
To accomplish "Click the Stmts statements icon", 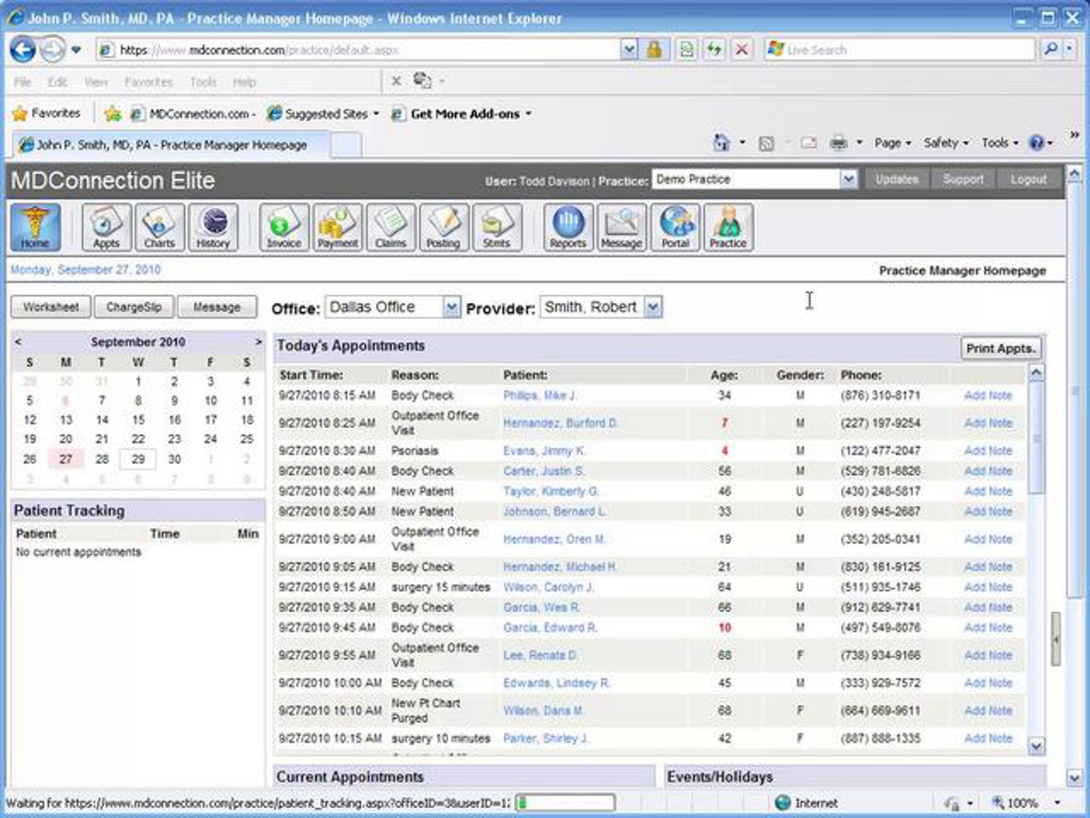I will (x=497, y=227).
